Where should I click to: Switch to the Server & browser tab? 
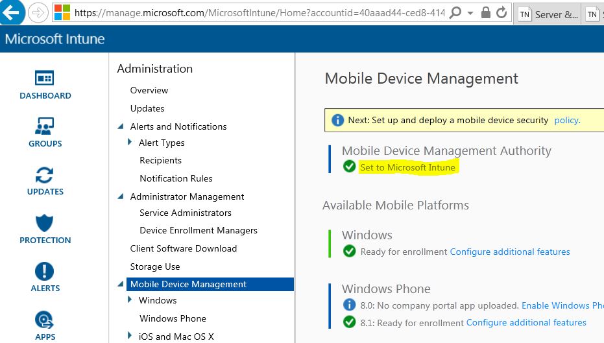[x=548, y=15]
